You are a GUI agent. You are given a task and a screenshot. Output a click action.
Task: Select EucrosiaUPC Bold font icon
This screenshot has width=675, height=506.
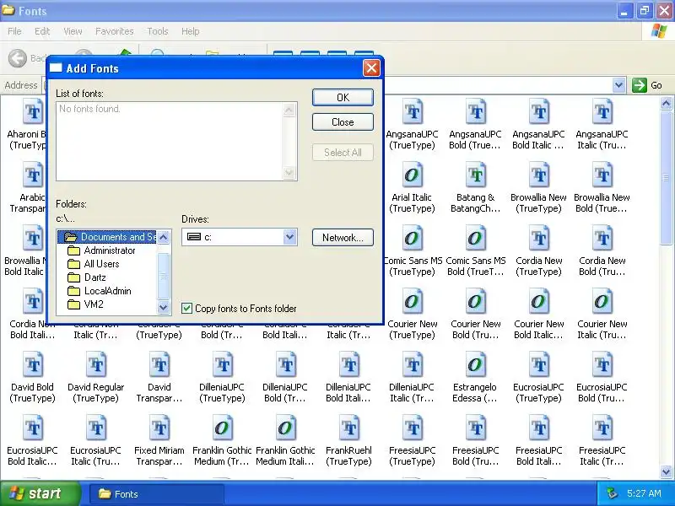tap(602, 365)
